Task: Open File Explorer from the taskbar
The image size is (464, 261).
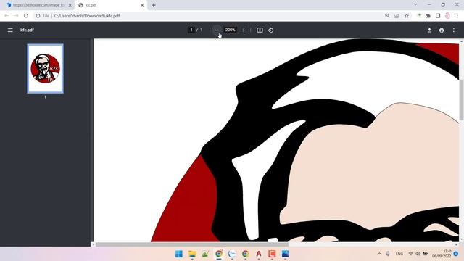Action: point(192,254)
